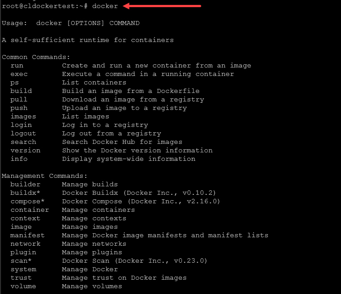The height and width of the screenshot is (294, 341).
Task: Click the build command name
Action: [21, 91]
